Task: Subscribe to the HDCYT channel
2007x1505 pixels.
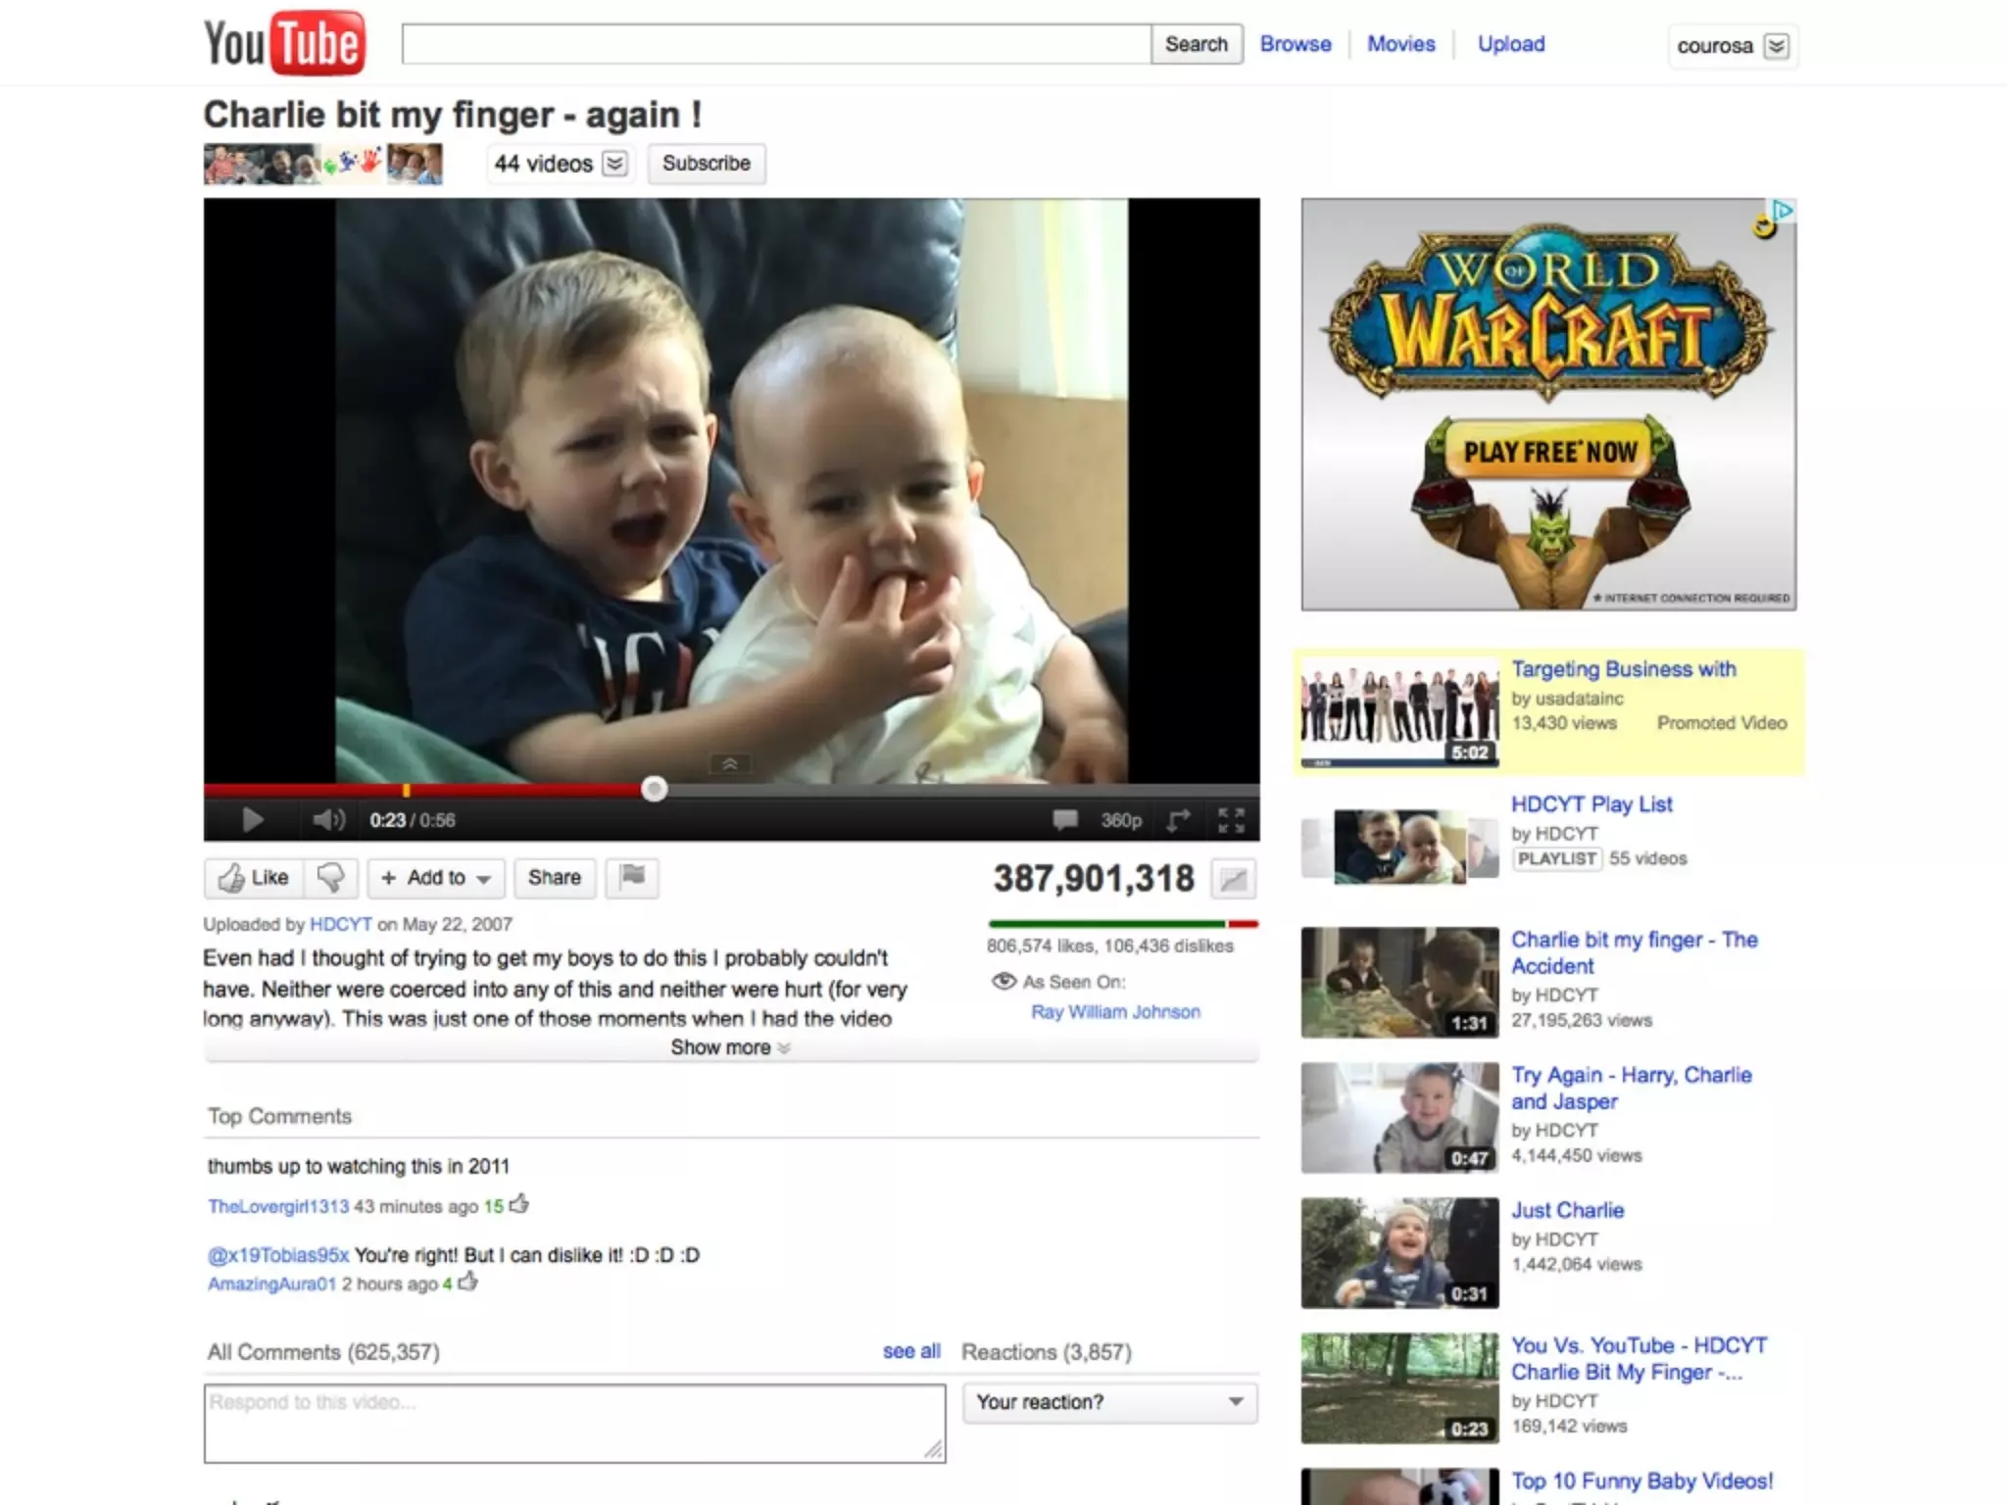Action: tap(706, 164)
